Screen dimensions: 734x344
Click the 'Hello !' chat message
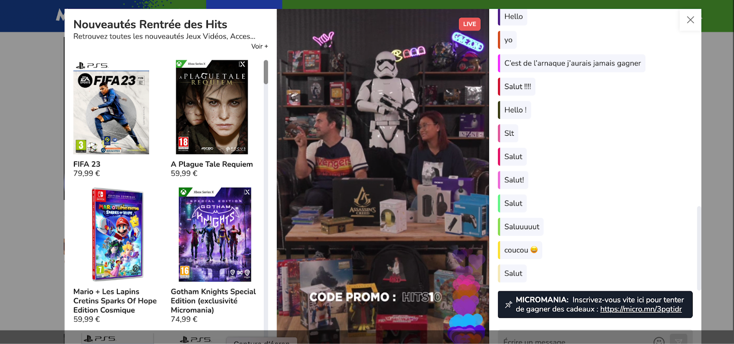[515, 110]
